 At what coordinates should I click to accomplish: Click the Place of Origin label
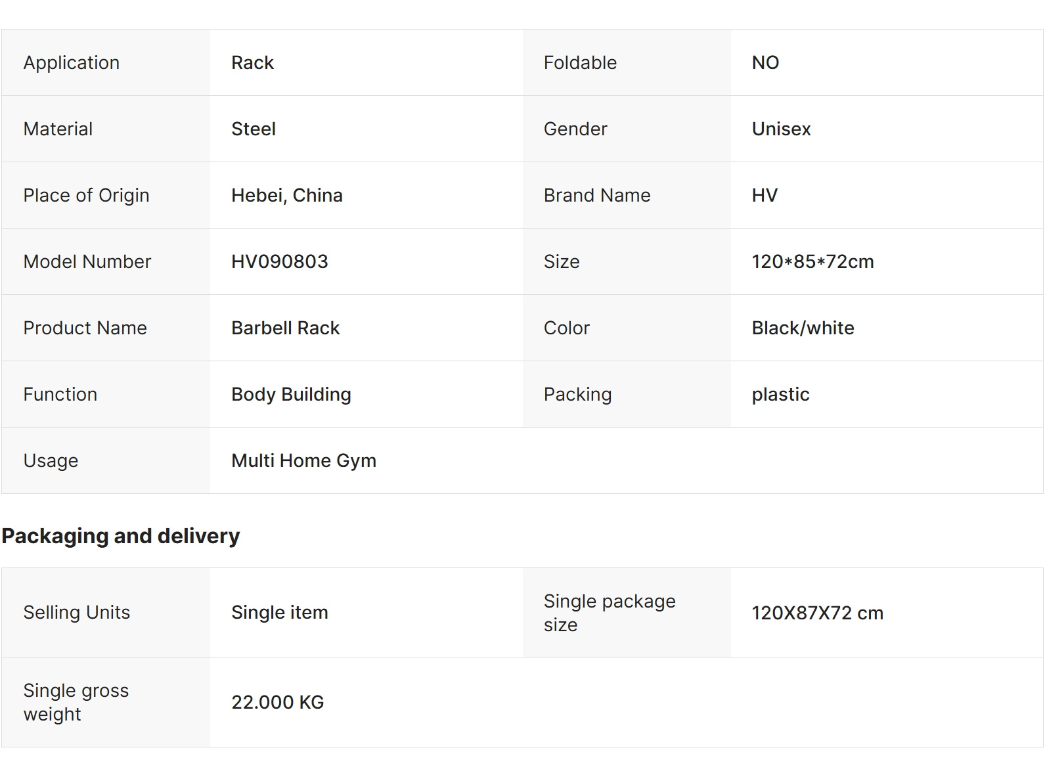click(x=86, y=196)
